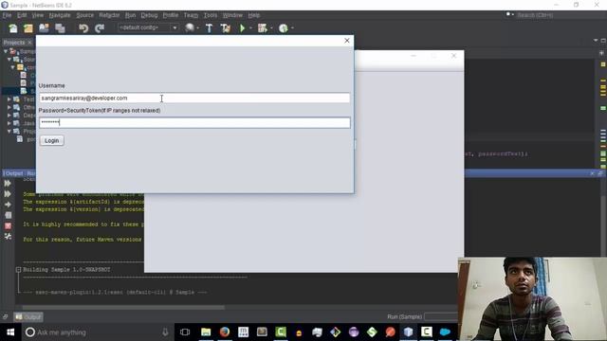Collapse the Sample project root node
Viewport: 607px width, 341px height.
pos(6,51)
